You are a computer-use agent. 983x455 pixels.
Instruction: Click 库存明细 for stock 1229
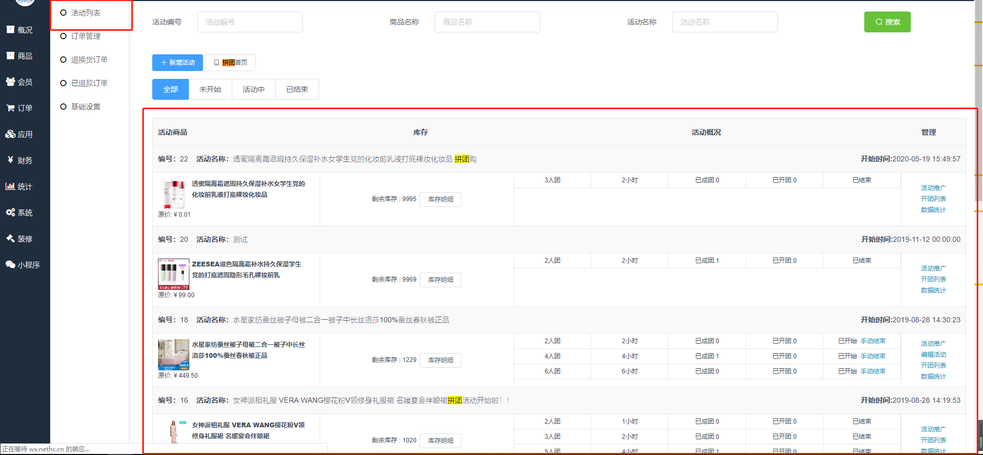pos(440,360)
